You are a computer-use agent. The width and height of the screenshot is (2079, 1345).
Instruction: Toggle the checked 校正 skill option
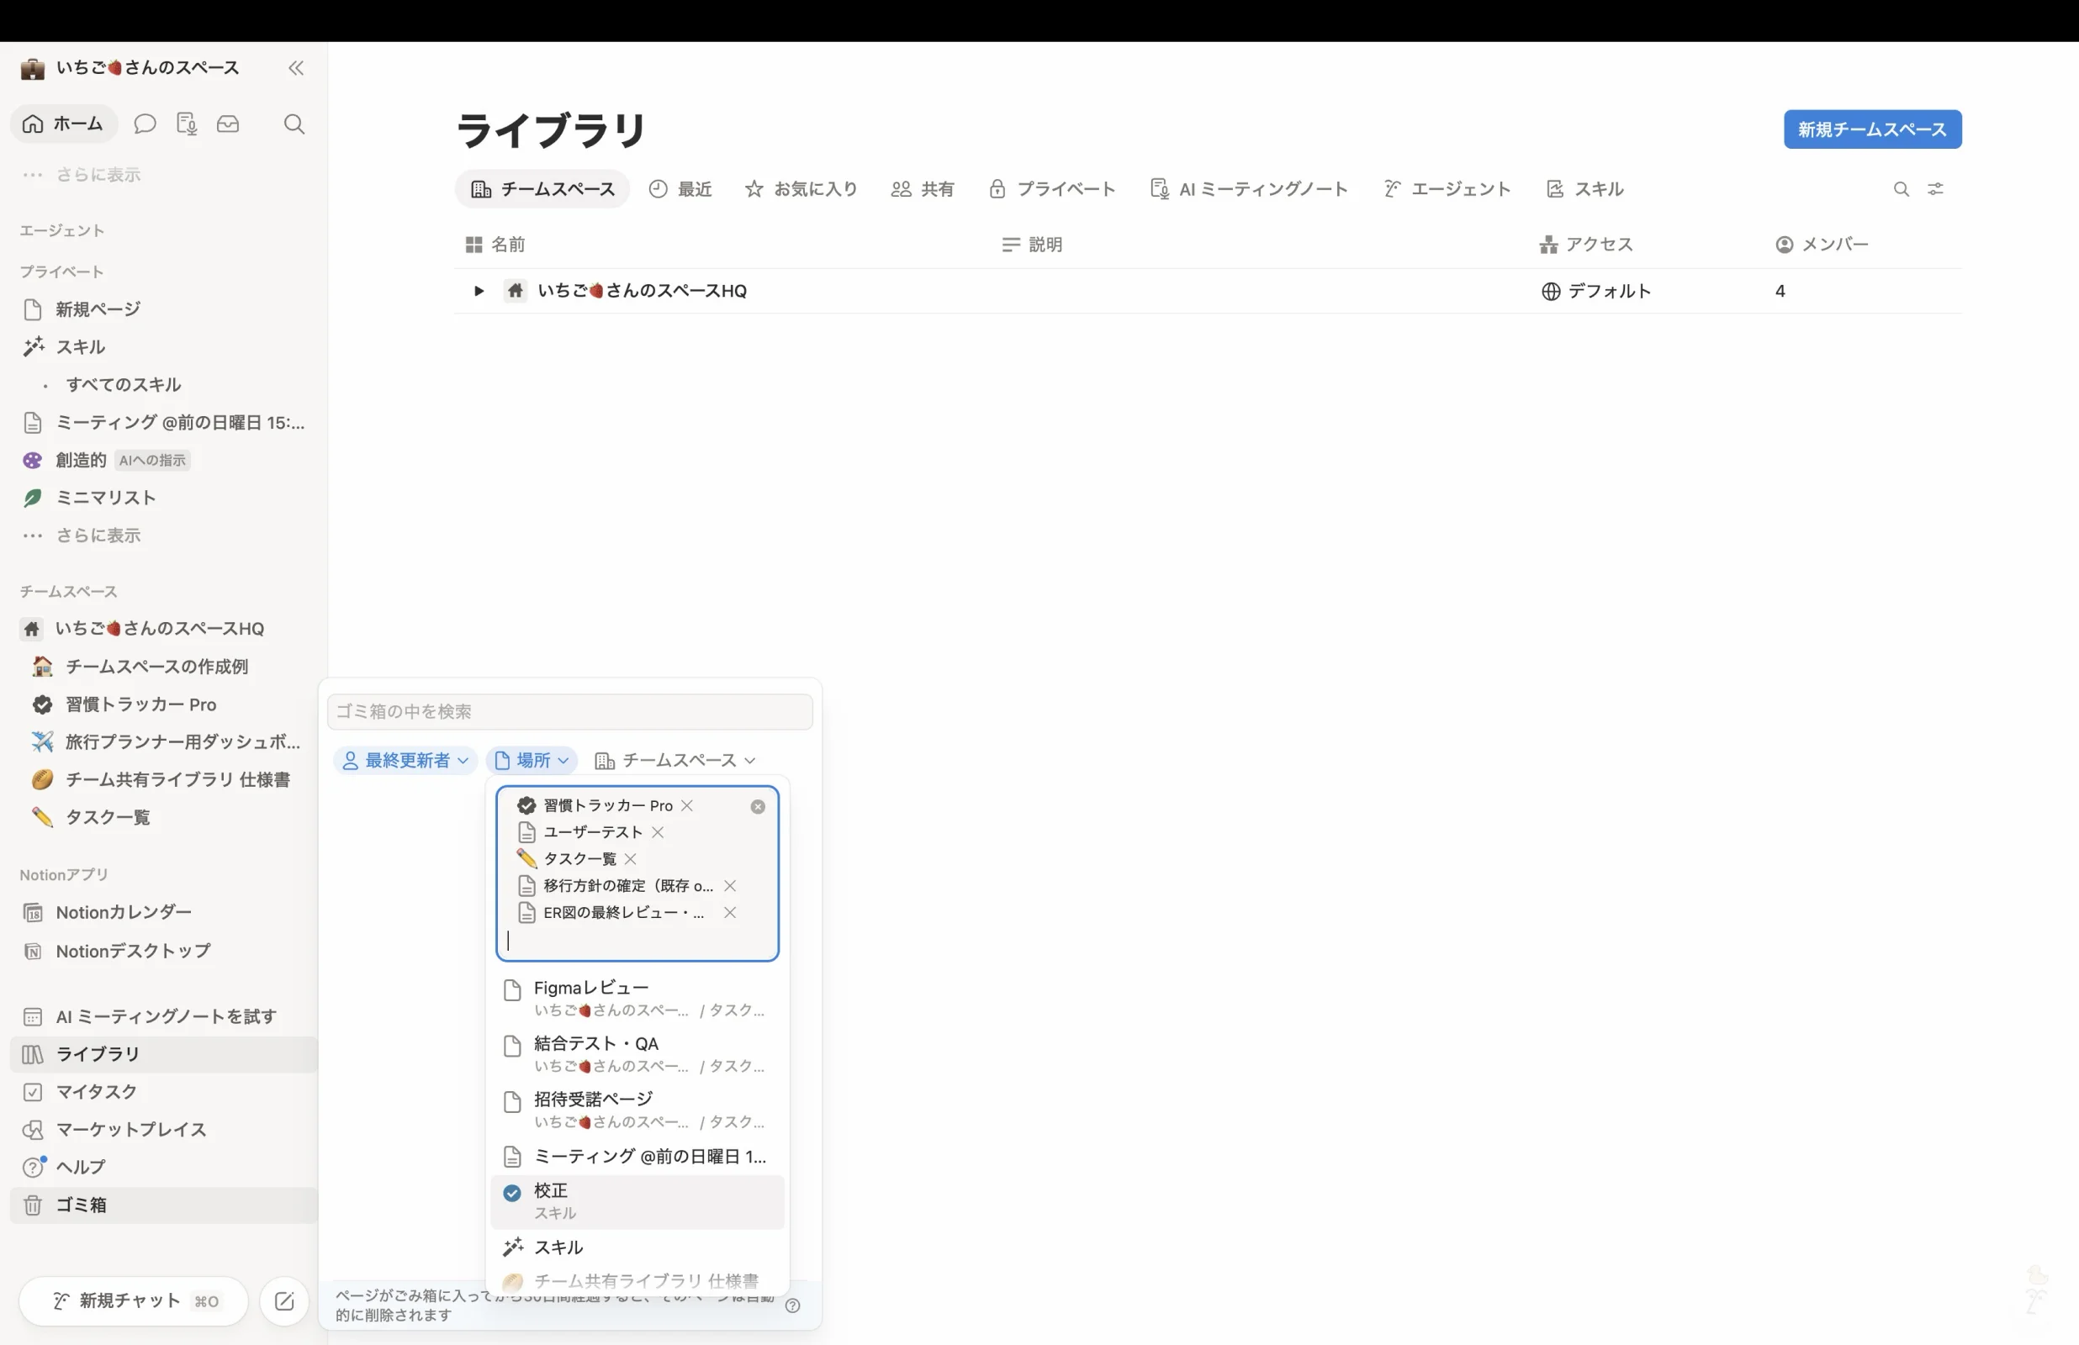pyautogui.click(x=637, y=1202)
